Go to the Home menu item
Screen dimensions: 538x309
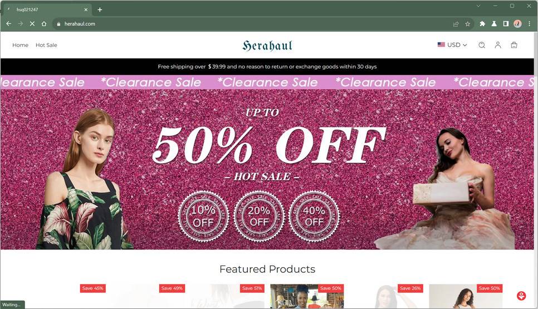pos(20,45)
